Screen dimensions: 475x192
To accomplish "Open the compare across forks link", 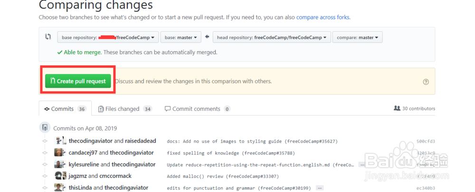I will pos(323,17).
